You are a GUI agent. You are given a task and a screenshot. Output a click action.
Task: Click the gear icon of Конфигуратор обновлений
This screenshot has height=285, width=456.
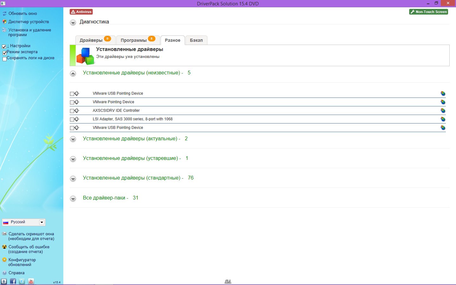click(4, 260)
